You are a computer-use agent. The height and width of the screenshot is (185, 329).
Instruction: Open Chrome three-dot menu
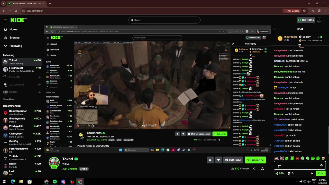(x=325, y=11)
